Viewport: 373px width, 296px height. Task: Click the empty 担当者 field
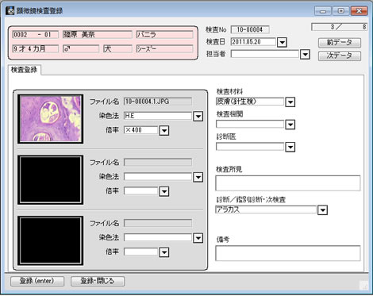[x=265, y=54]
